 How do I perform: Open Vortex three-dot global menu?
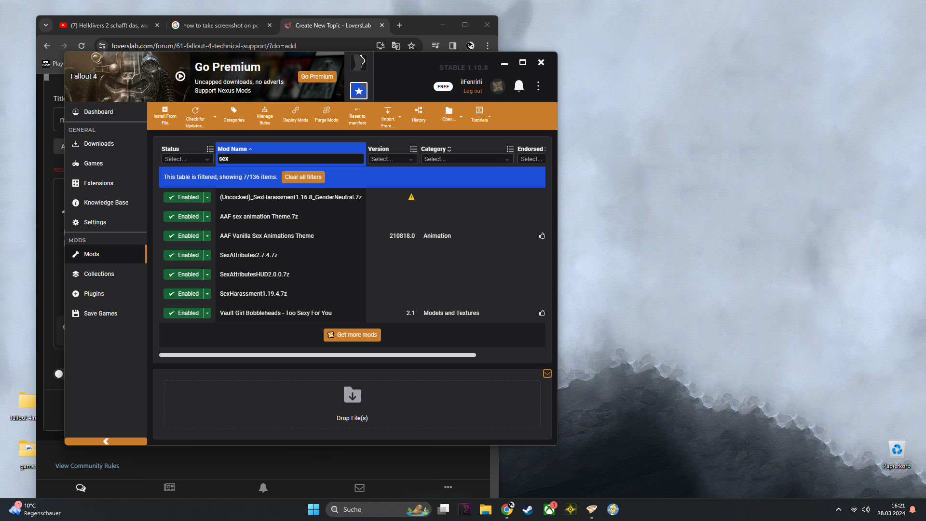click(538, 86)
